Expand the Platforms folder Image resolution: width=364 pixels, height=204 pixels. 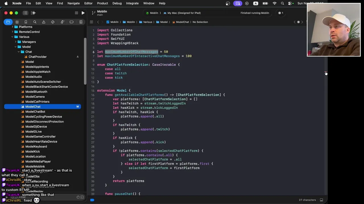click(x=12, y=27)
